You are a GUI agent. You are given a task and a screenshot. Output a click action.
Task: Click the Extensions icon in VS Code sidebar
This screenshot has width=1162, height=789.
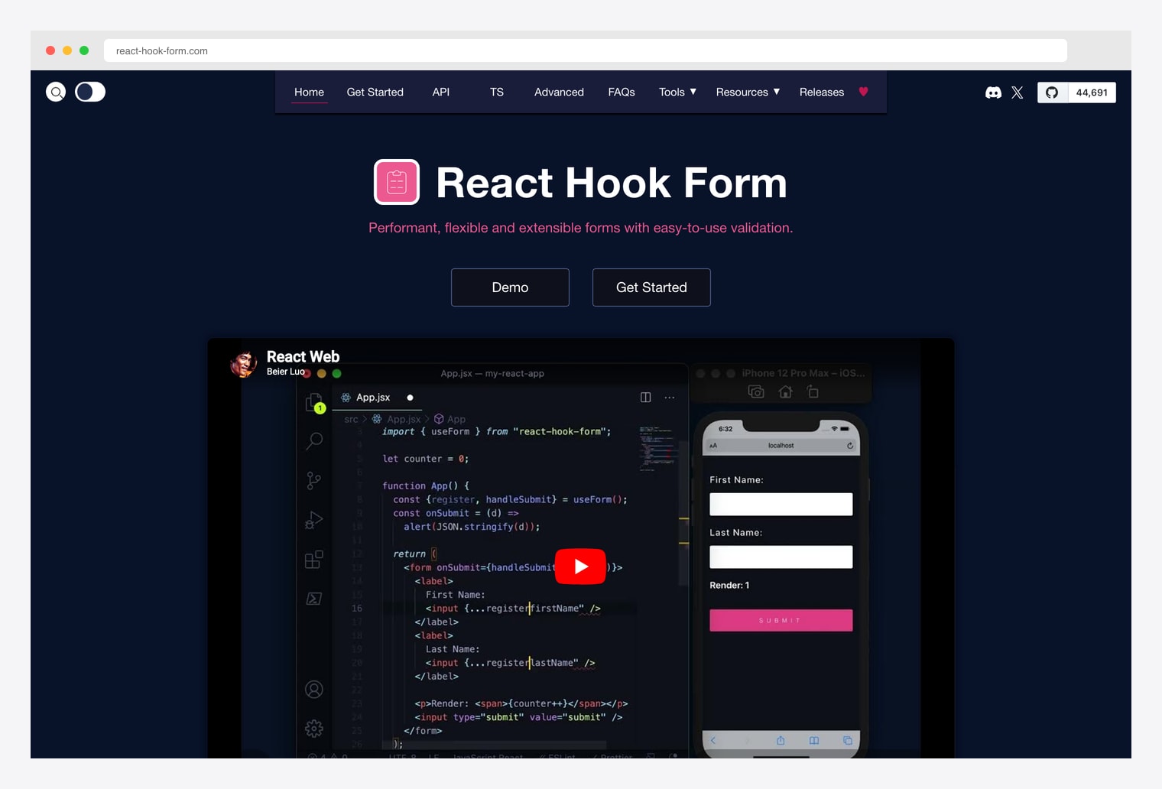[314, 559]
